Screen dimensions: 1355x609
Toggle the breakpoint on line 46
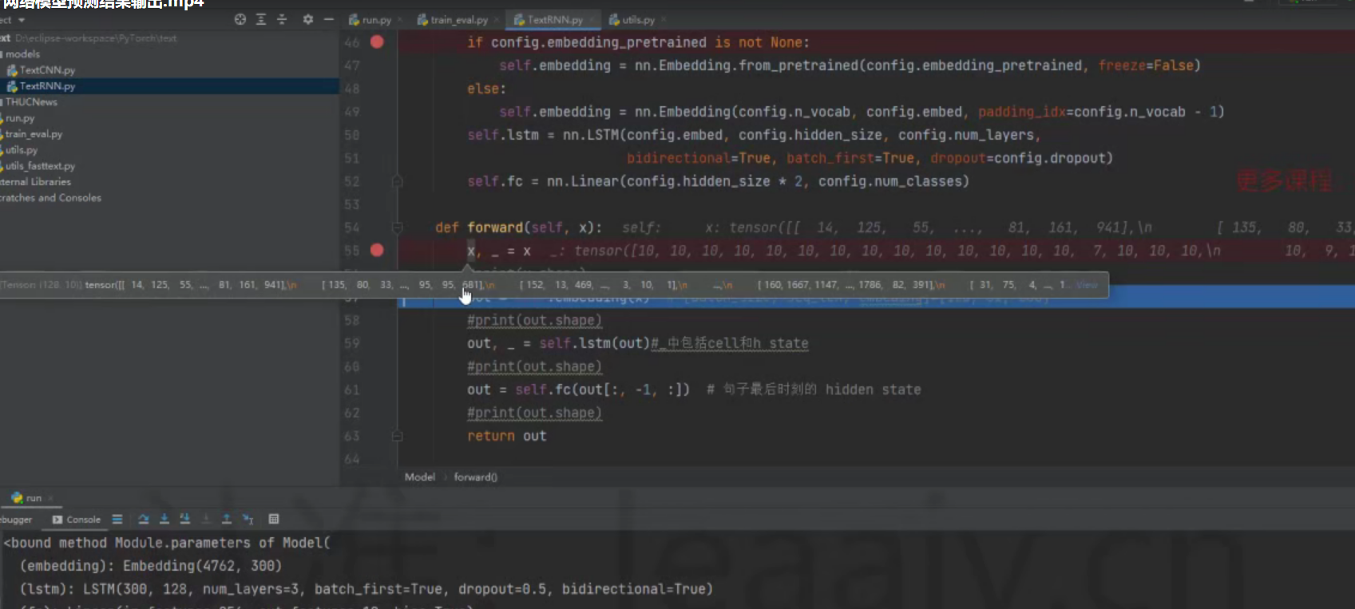(377, 42)
